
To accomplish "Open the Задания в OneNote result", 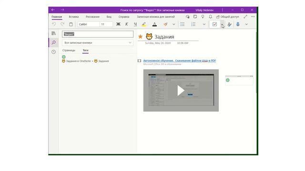I will [85, 61].
